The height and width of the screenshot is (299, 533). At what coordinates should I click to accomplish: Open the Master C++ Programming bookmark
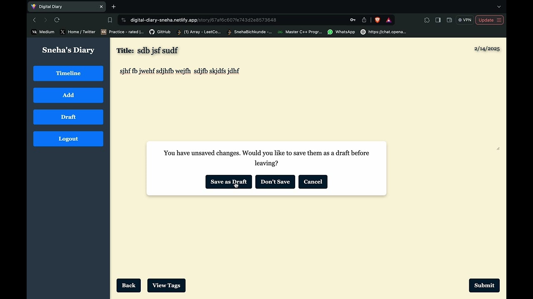[300, 32]
